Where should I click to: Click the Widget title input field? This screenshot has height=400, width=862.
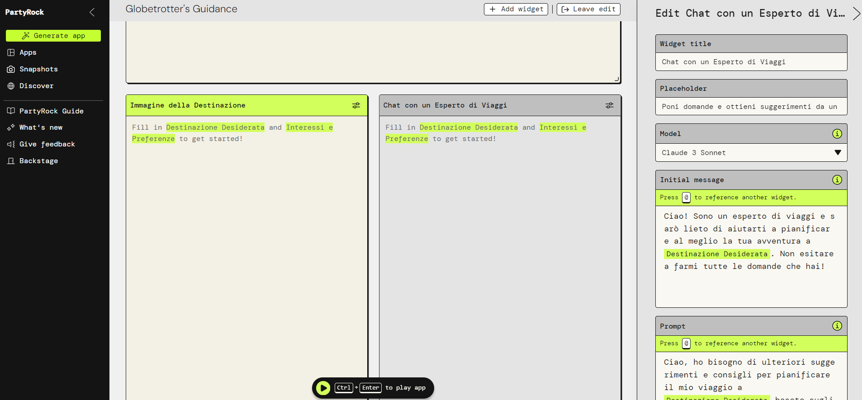[x=751, y=62]
